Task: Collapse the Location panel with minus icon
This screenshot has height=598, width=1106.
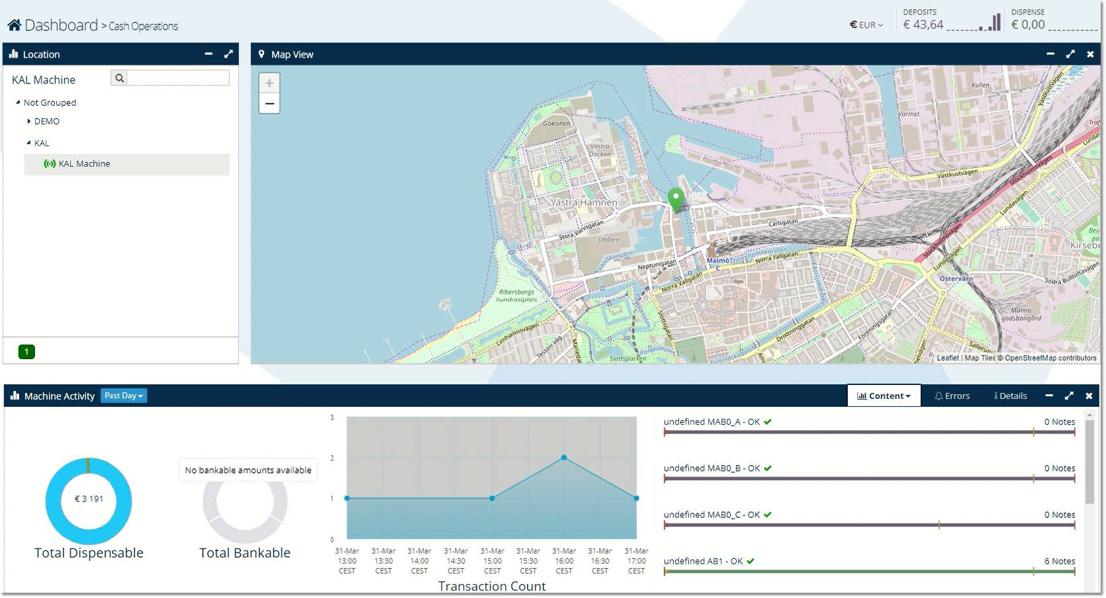Action: click(x=208, y=54)
